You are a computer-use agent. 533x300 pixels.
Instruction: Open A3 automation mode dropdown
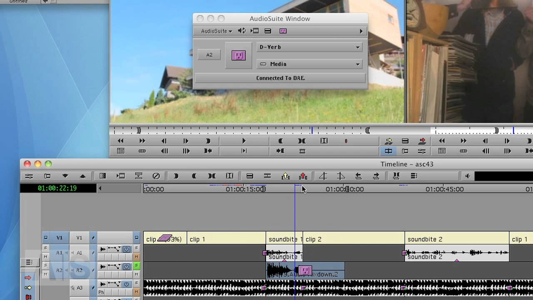114,284
